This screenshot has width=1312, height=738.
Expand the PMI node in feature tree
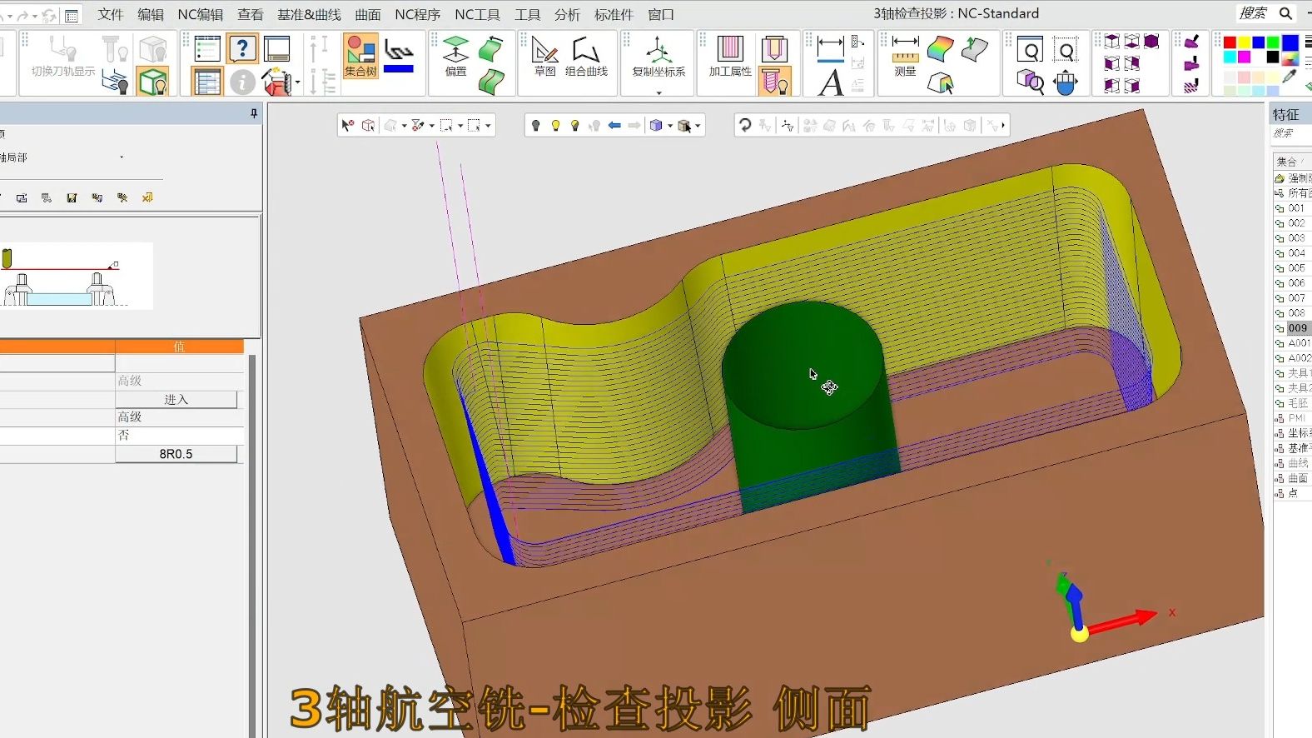click(x=1279, y=418)
